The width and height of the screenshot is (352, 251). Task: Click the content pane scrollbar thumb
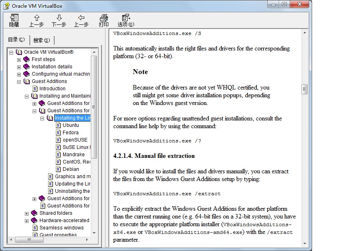click(x=304, y=89)
